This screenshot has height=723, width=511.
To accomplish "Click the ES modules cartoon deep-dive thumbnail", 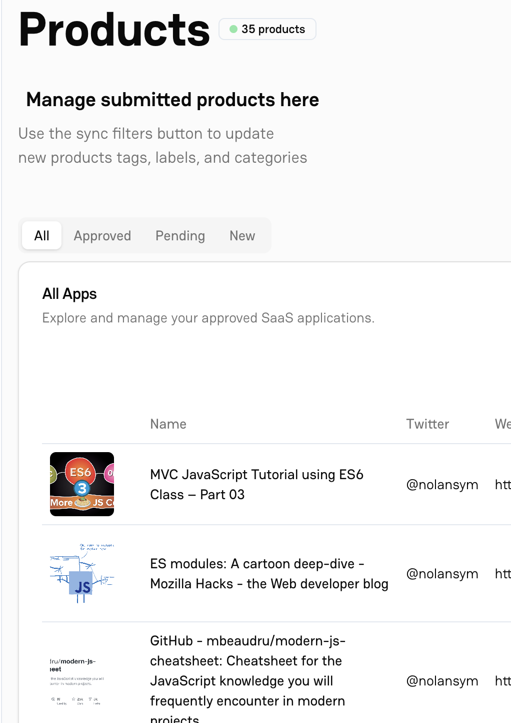I will coord(81,574).
